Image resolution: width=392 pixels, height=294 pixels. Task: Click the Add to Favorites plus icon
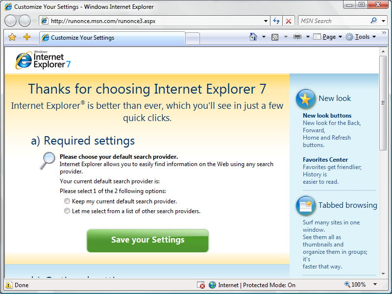tap(27, 37)
